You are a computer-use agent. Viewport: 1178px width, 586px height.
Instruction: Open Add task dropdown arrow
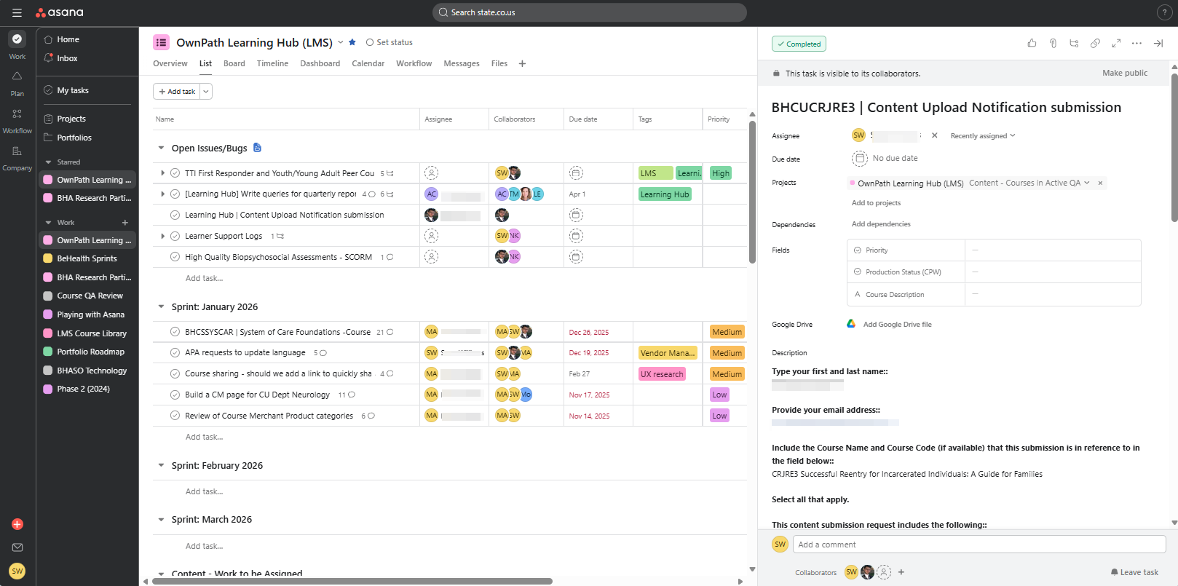[x=206, y=91]
